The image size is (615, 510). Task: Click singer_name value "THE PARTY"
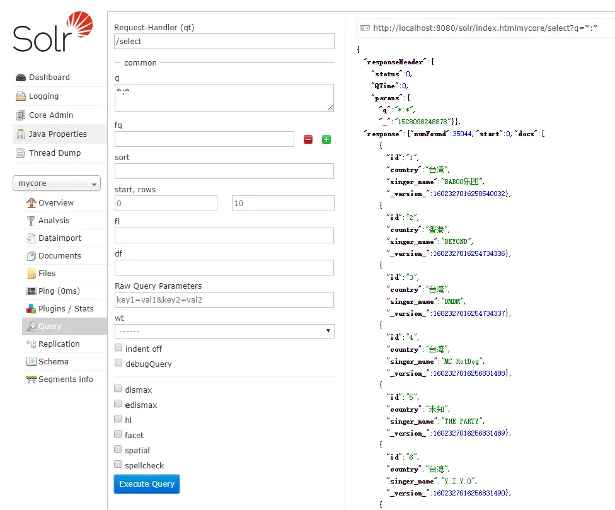[x=463, y=421]
